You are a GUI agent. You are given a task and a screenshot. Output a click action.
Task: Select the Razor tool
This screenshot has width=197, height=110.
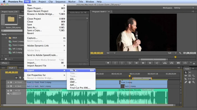pos(186,79)
